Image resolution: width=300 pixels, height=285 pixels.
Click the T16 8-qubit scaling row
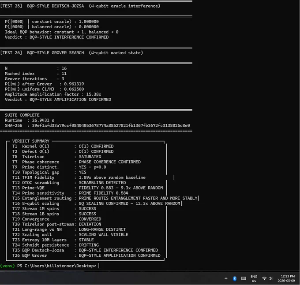96,204
